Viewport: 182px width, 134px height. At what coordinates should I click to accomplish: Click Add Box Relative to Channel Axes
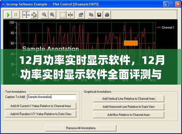128,115
